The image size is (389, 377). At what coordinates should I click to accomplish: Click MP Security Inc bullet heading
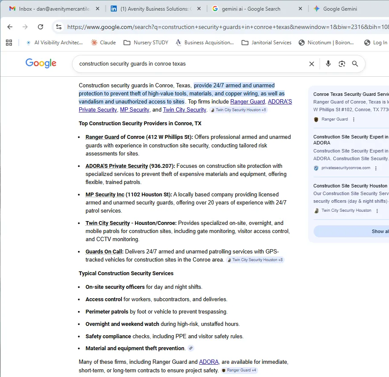[x=129, y=194]
